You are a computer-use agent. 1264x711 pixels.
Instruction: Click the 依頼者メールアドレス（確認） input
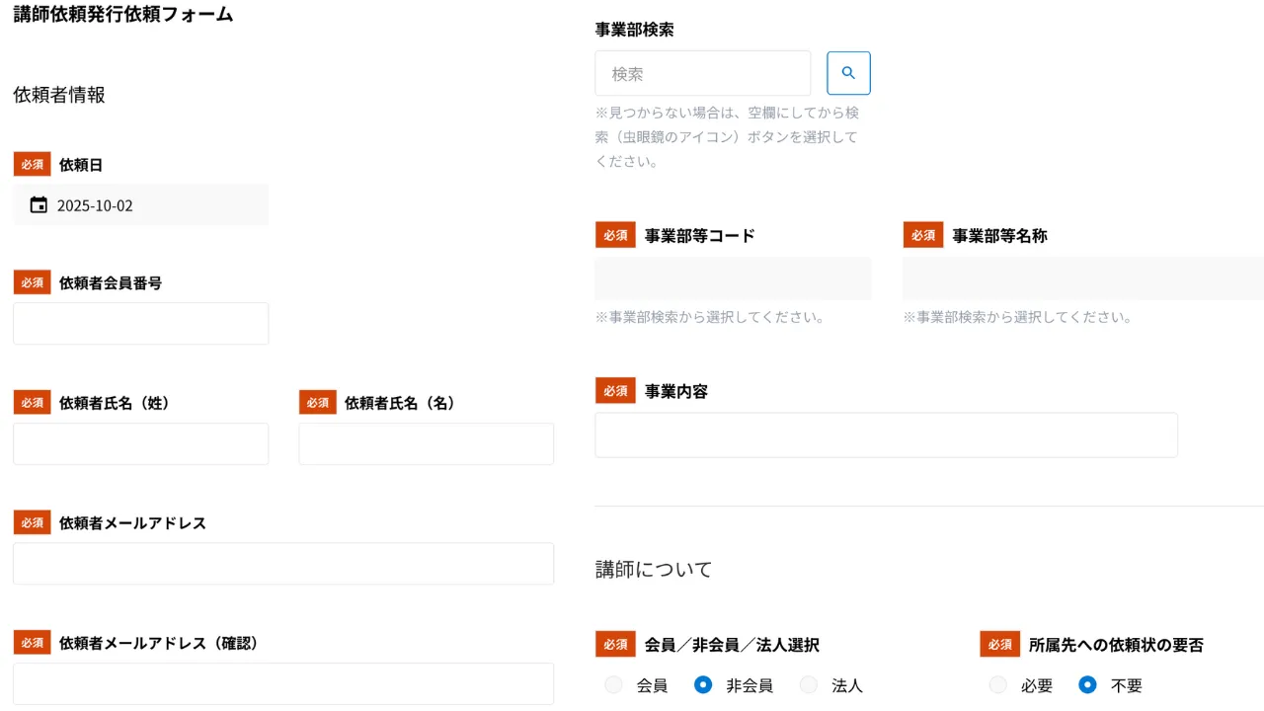click(x=282, y=683)
